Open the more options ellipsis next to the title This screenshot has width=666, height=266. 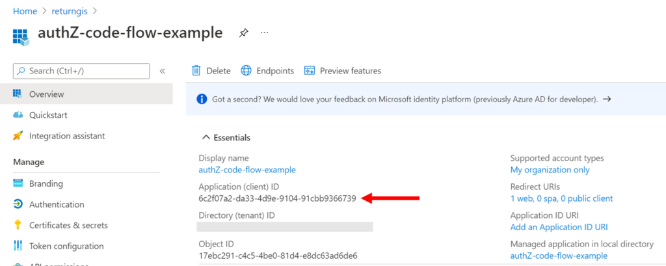click(x=265, y=33)
